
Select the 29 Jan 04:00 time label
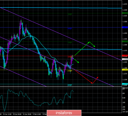pos(17,114)
